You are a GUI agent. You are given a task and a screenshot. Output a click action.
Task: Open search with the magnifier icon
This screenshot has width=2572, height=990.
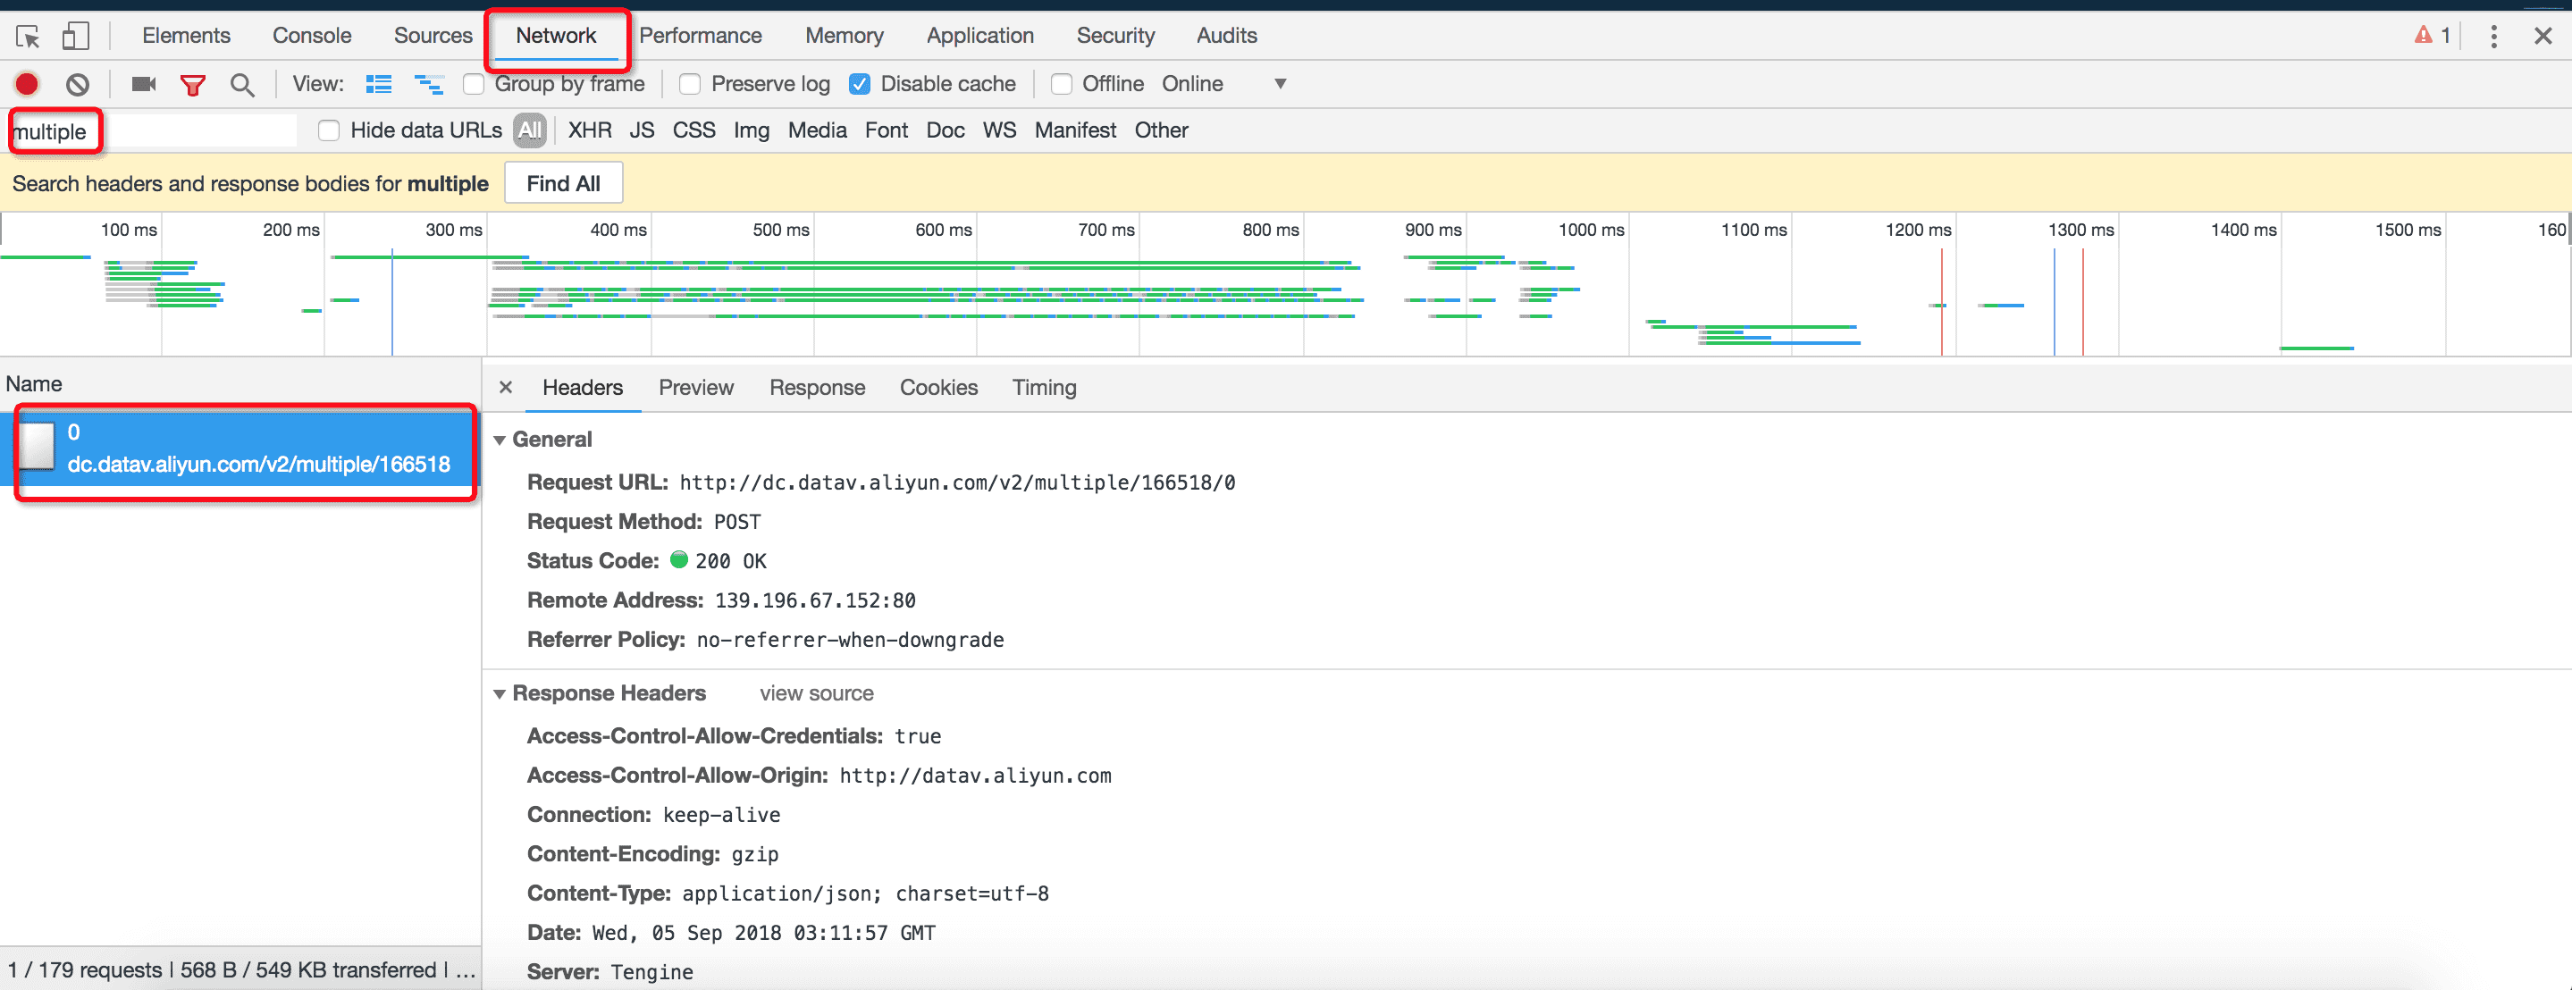coord(241,85)
